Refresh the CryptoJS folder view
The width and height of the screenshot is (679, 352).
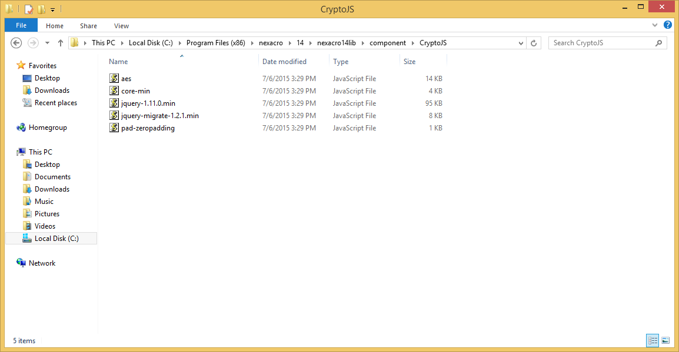[x=534, y=43]
